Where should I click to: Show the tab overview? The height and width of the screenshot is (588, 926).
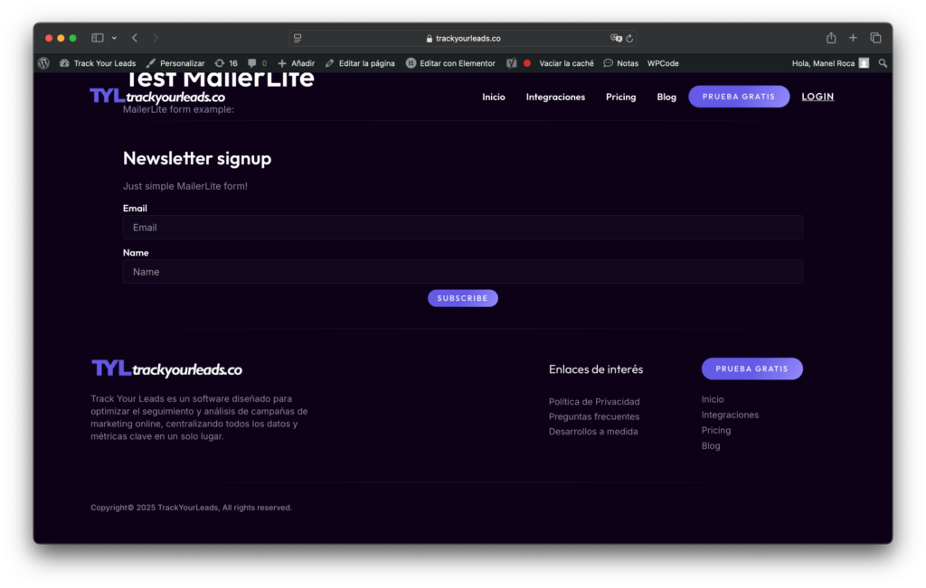875,38
